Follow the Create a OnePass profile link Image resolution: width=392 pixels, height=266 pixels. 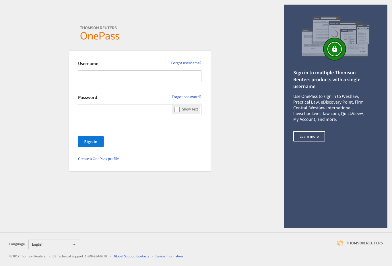(98, 159)
